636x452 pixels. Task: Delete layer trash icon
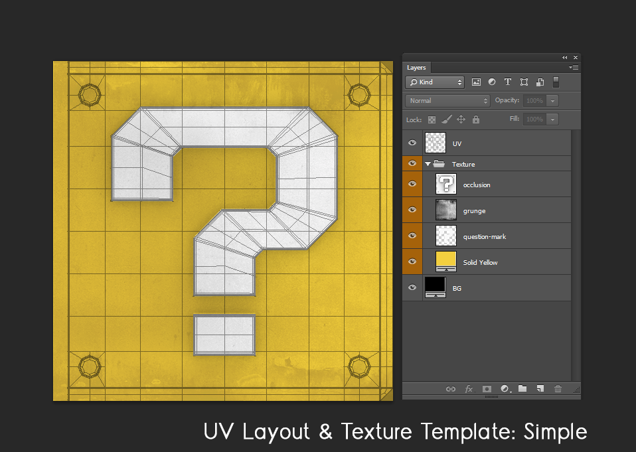tap(558, 388)
